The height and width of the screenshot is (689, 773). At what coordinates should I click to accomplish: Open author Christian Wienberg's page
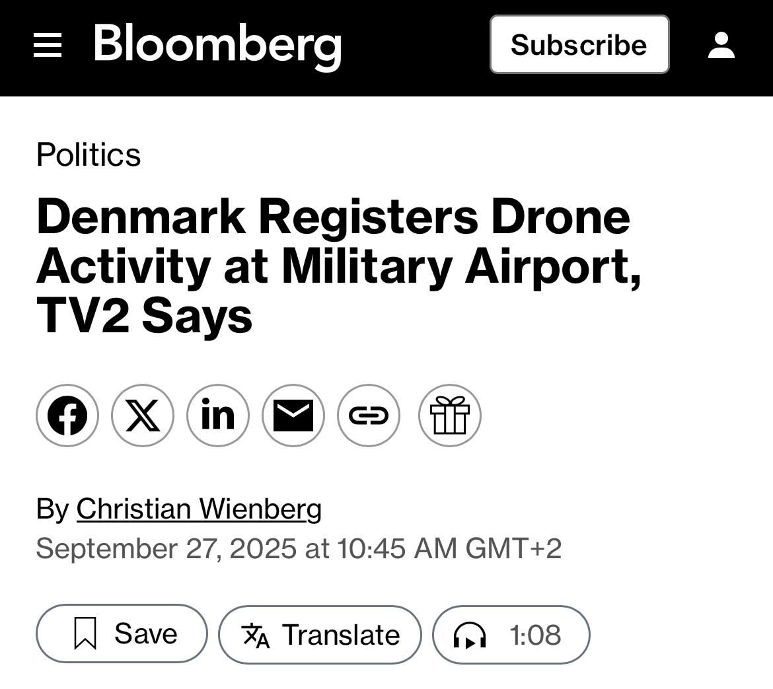point(199,509)
